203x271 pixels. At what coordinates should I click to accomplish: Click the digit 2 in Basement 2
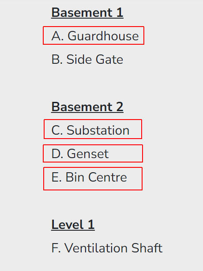pyautogui.click(x=120, y=107)
